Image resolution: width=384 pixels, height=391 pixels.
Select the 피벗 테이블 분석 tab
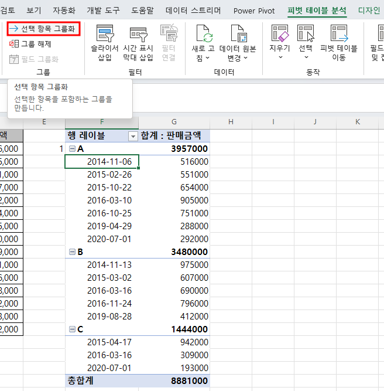317,11
